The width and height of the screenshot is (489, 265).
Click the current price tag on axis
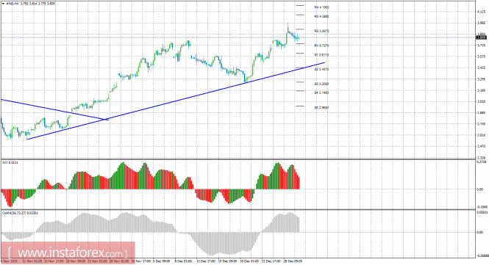point(482,37)
